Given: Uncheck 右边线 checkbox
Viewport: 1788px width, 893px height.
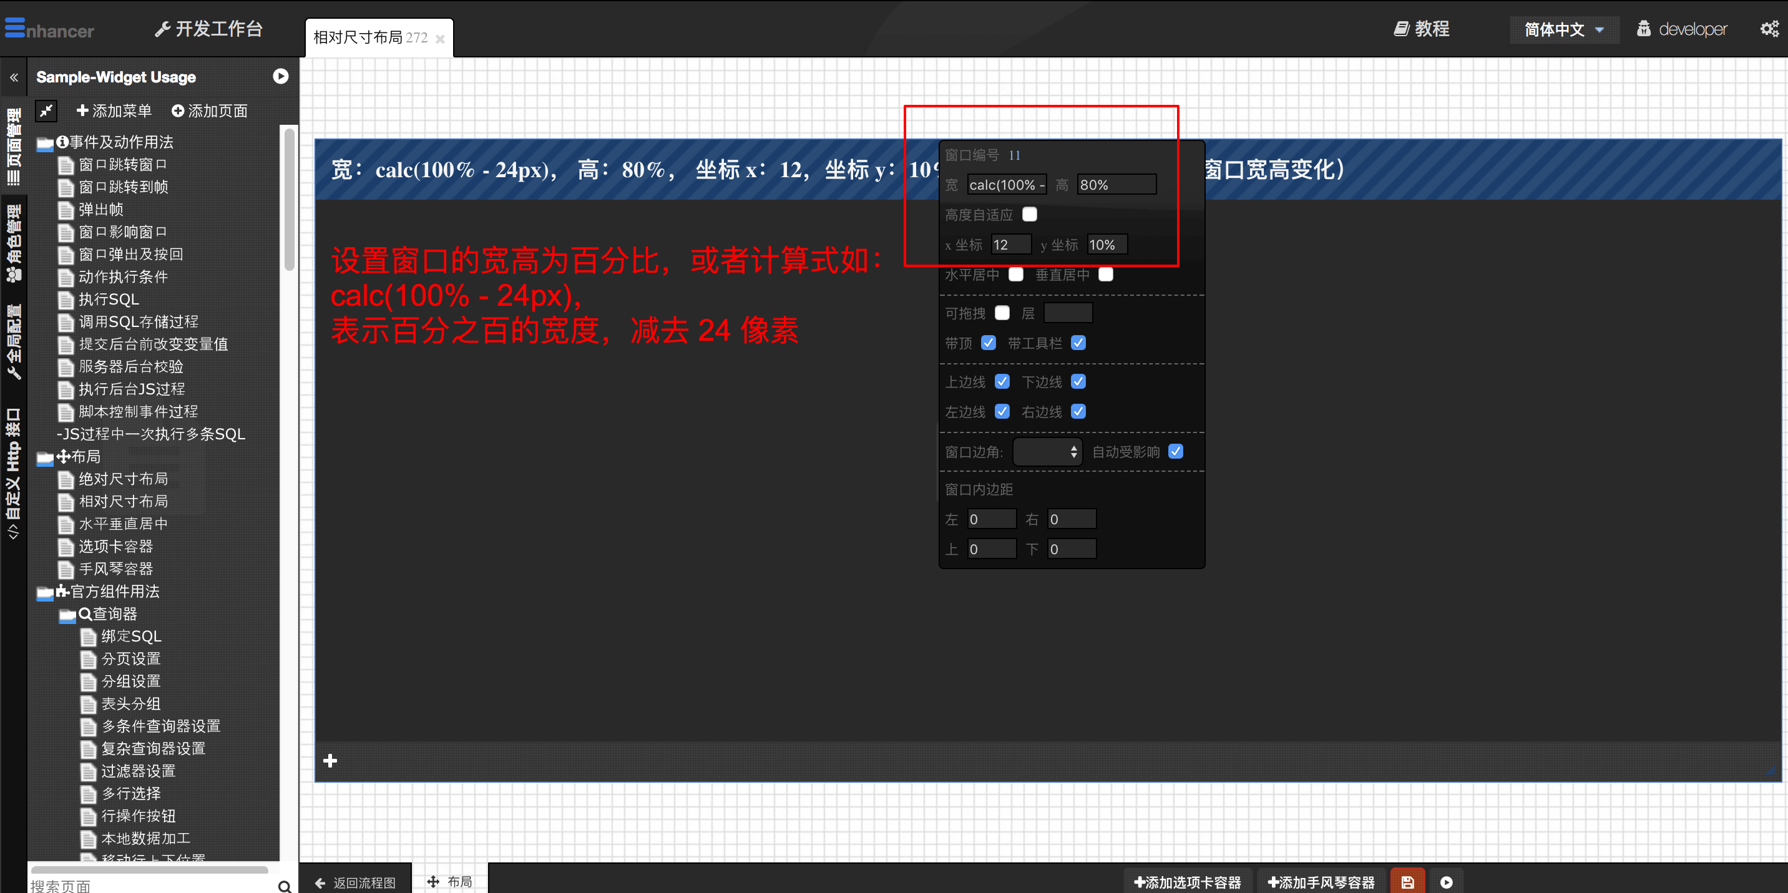Looking at the screenshot, I should coord(1078,411).
